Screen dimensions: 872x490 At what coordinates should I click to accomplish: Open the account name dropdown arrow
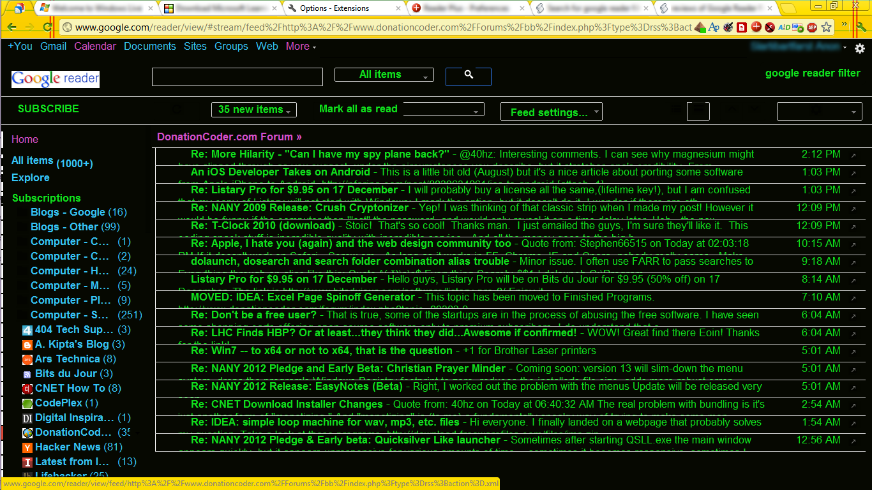[845, 48]
